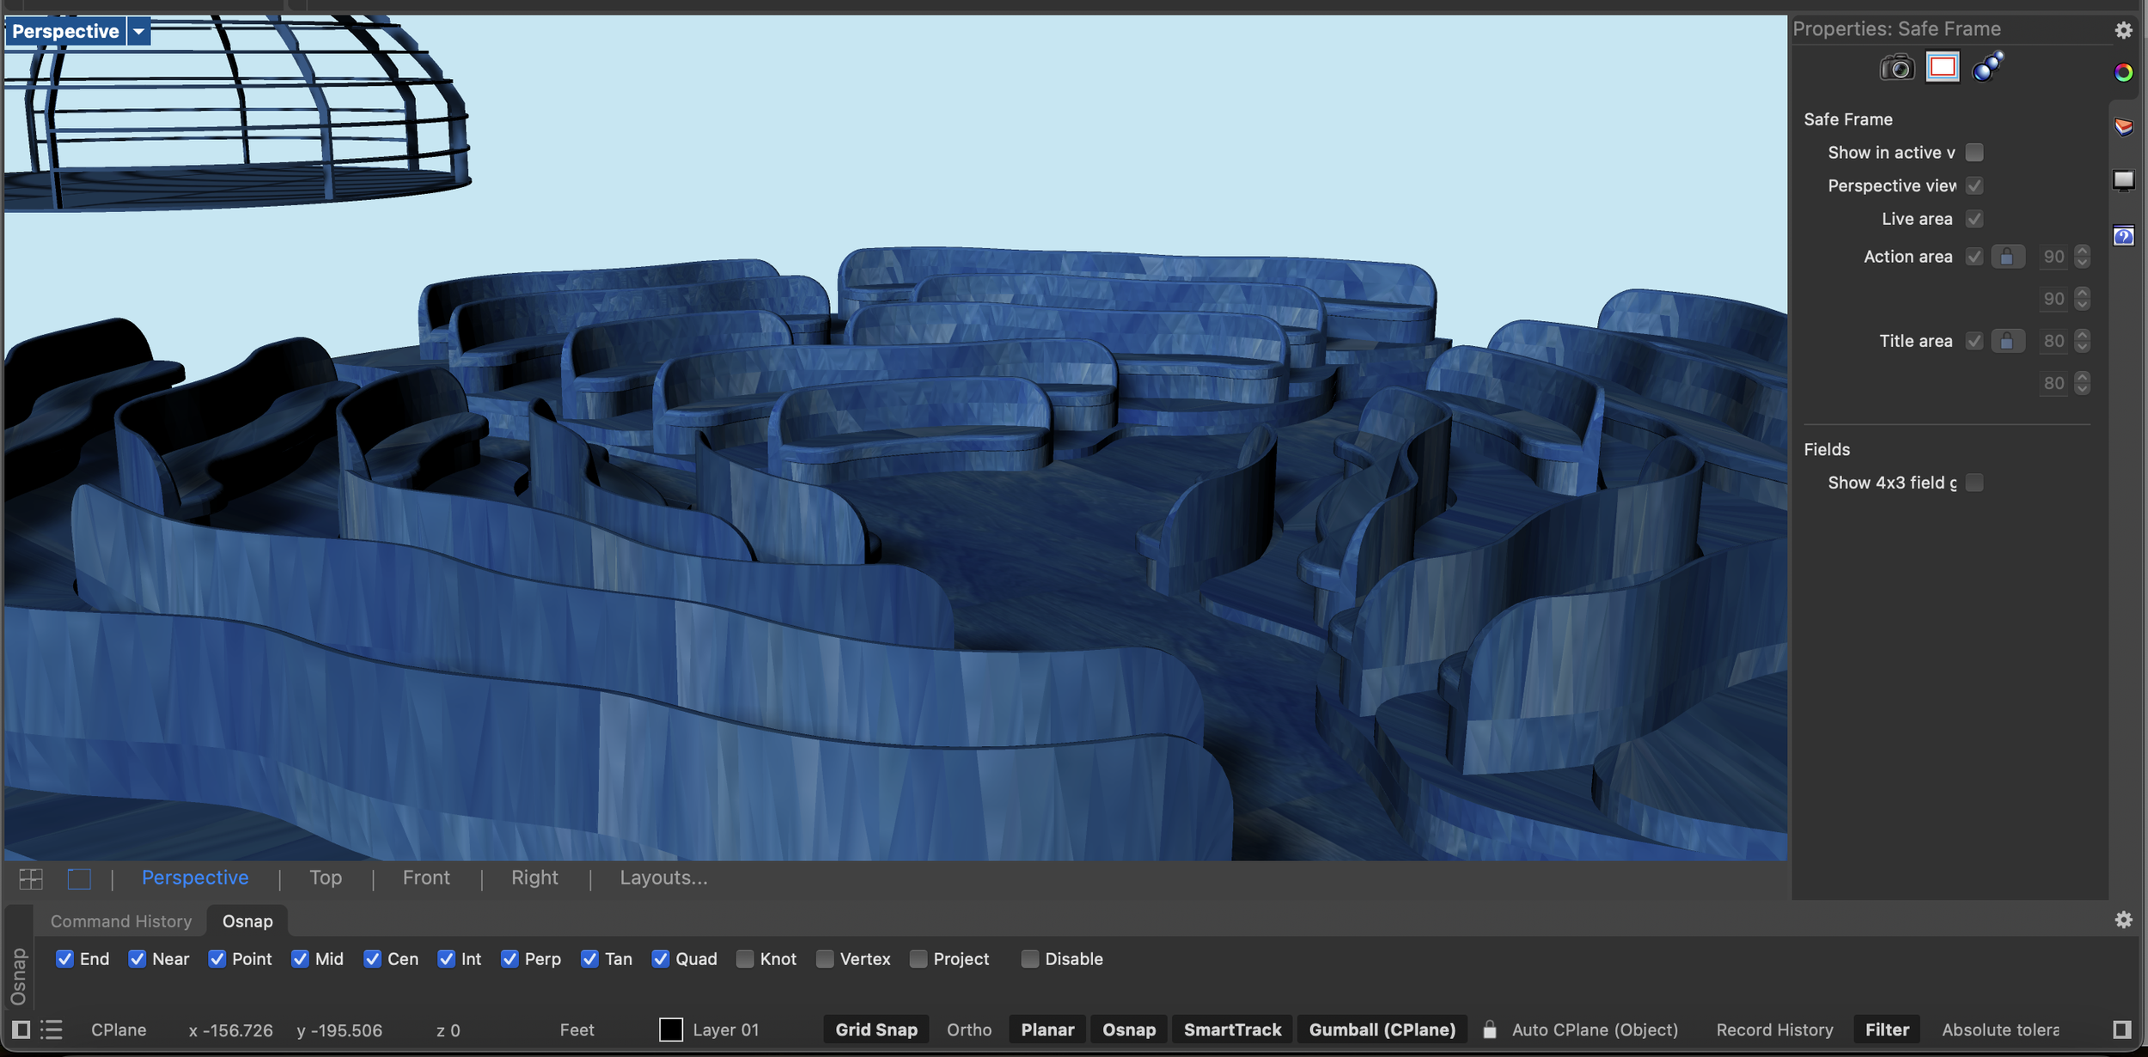This screenshot has width=2148, height=1057.
Task: Switch to the Top viewport tab
Action: point(326,877)
